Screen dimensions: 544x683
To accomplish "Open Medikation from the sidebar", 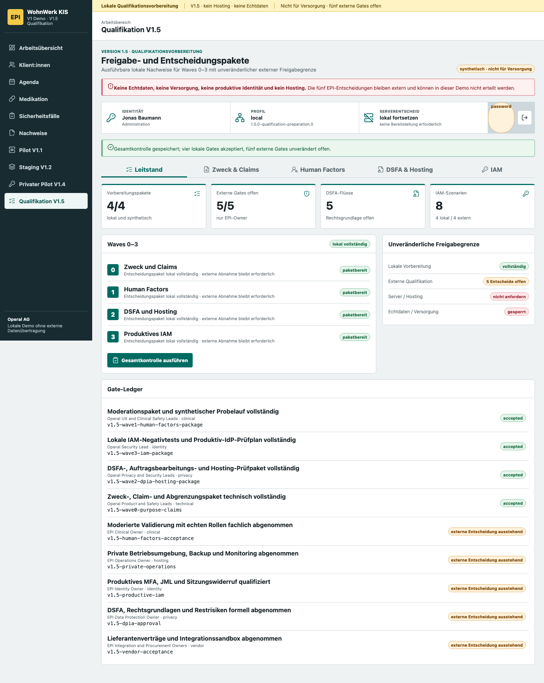I will pyautogui.click(x=46, y=99).
